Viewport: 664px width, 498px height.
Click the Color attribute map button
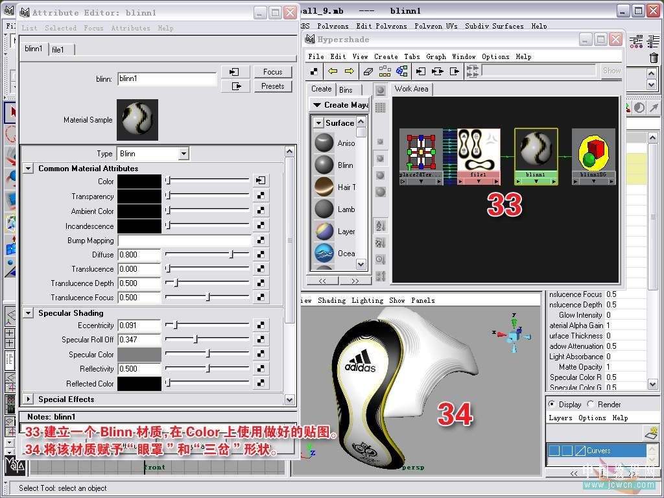click(x=261, y=180)
